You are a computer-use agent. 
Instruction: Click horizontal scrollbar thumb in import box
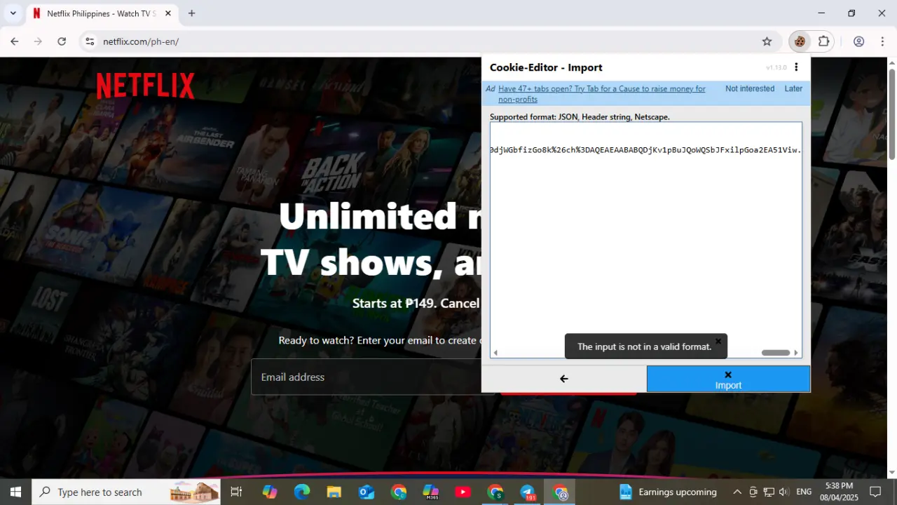(776, 353)
